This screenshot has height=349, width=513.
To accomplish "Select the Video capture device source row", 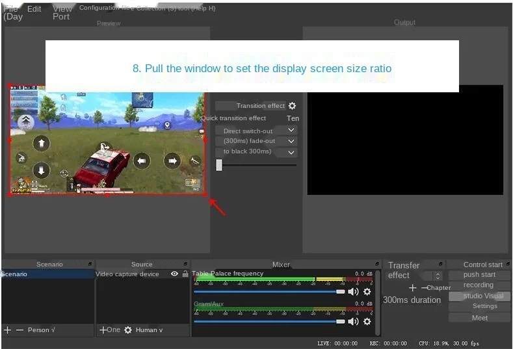I will tap(142, 274).
